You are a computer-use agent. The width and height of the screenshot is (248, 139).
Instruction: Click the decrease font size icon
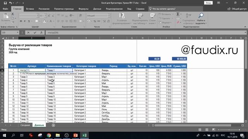click(53, 15)
